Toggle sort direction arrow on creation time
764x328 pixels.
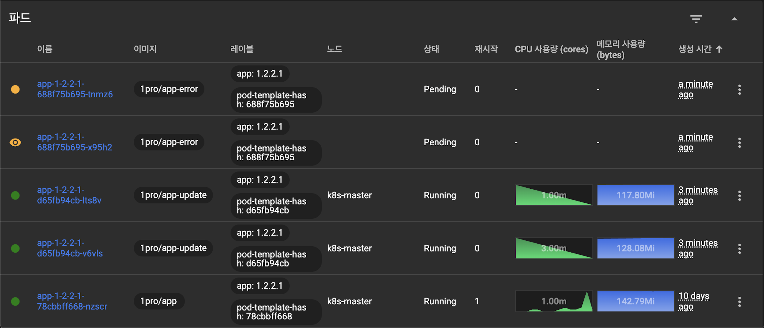pyautogui.click(x=719, y=49)
